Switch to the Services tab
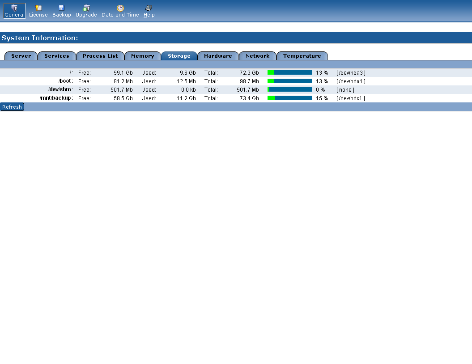The image size is (472, 364). 56,56
